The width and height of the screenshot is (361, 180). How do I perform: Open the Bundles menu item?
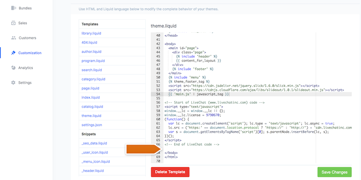pyautogui.click(x=25, y=8)
